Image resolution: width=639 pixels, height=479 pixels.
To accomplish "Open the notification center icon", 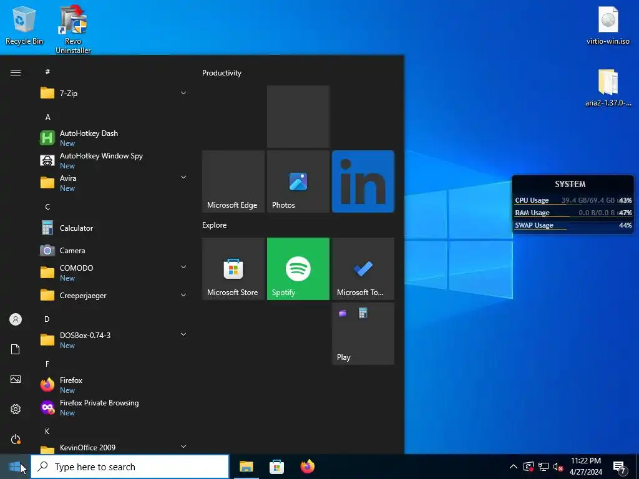I will pos(620,467).
